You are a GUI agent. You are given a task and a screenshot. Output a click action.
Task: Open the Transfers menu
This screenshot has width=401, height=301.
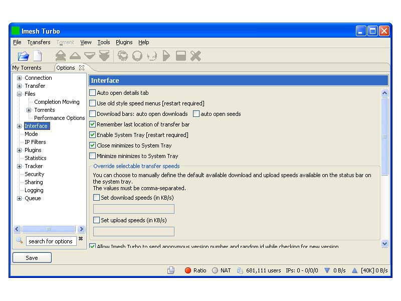pyautogui.click(x=39, y=43)
